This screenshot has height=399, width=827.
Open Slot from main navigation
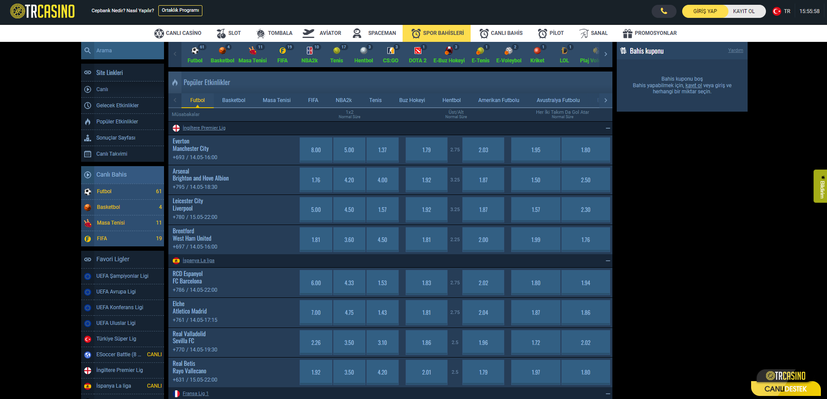(x=229, y=33)
